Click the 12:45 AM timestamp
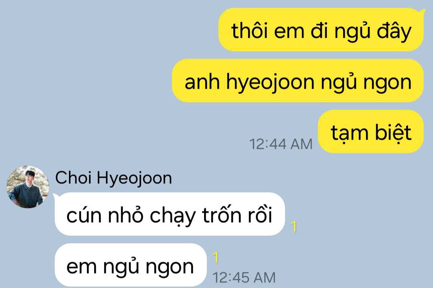Viewport: 433px width, 288px height. (244, 277)
